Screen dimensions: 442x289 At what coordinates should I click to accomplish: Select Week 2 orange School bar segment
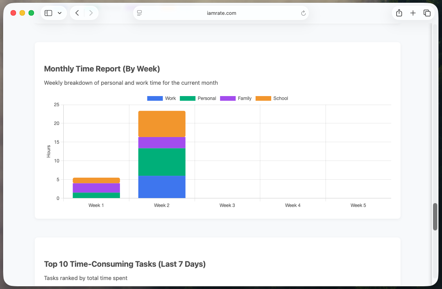point(162,124)
